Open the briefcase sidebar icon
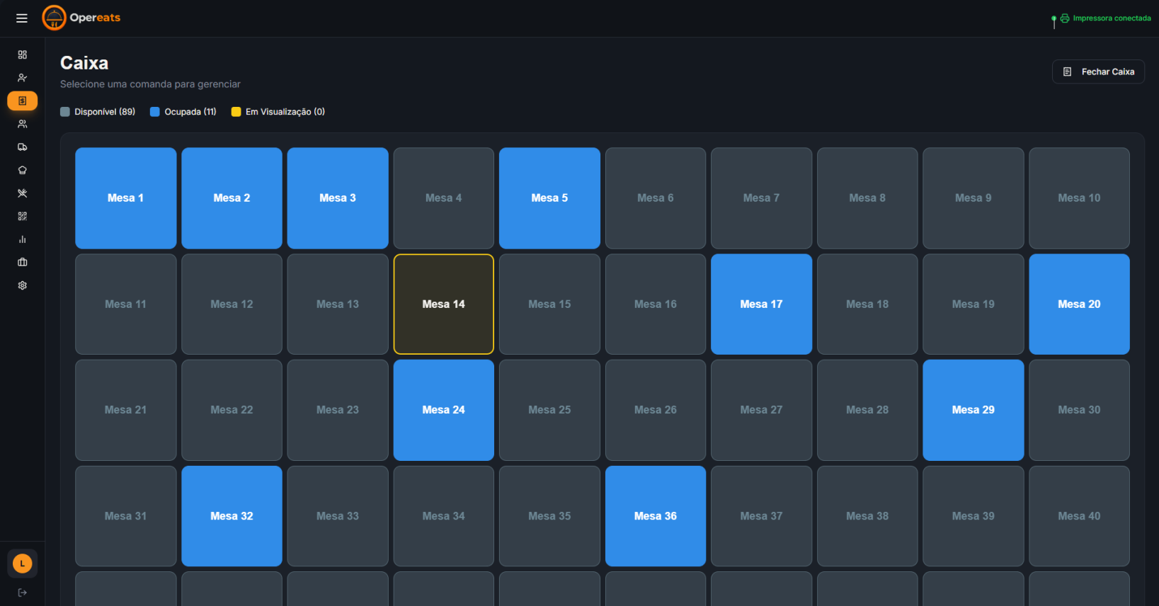Viewport: 1159px width, 606px height. pyautogui.click(x=23, y=262)
